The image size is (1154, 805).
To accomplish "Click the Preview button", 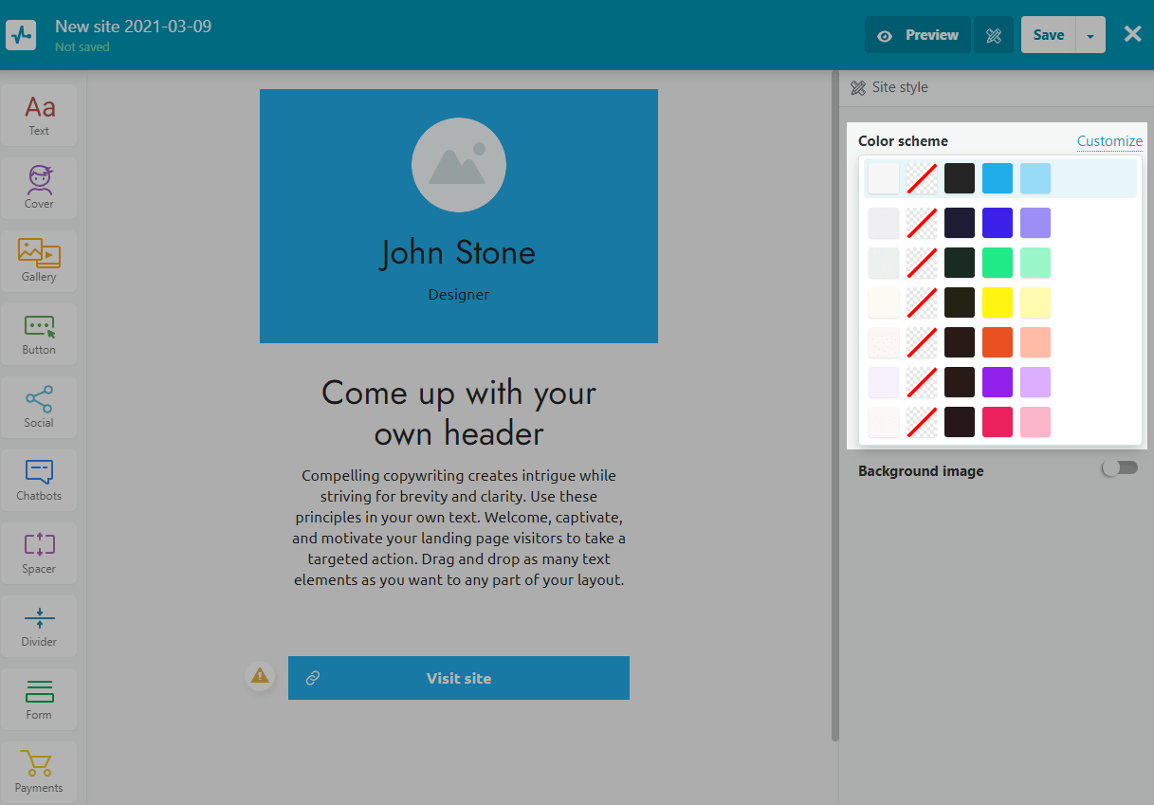I will [917, 35].
